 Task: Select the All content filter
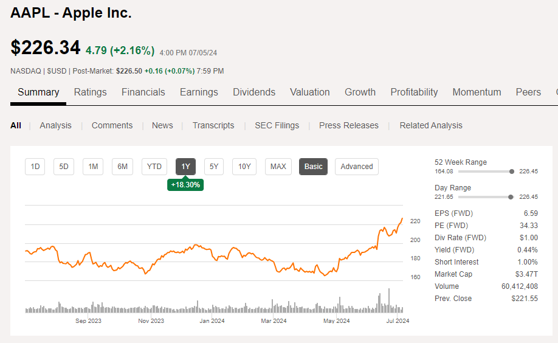point(16,125)
